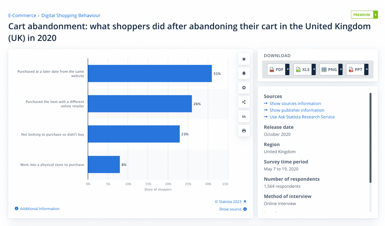Open the E-Commerce breadcrumb
385x226 pixels.
pos(22,15)
